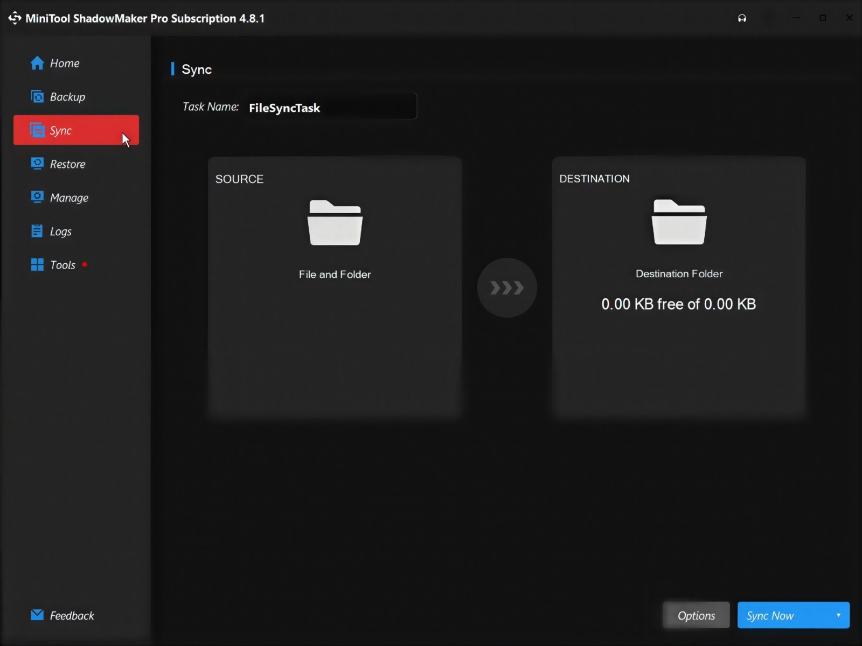View the Logs page label
862x646 pixels.
(x=61, y=231)
